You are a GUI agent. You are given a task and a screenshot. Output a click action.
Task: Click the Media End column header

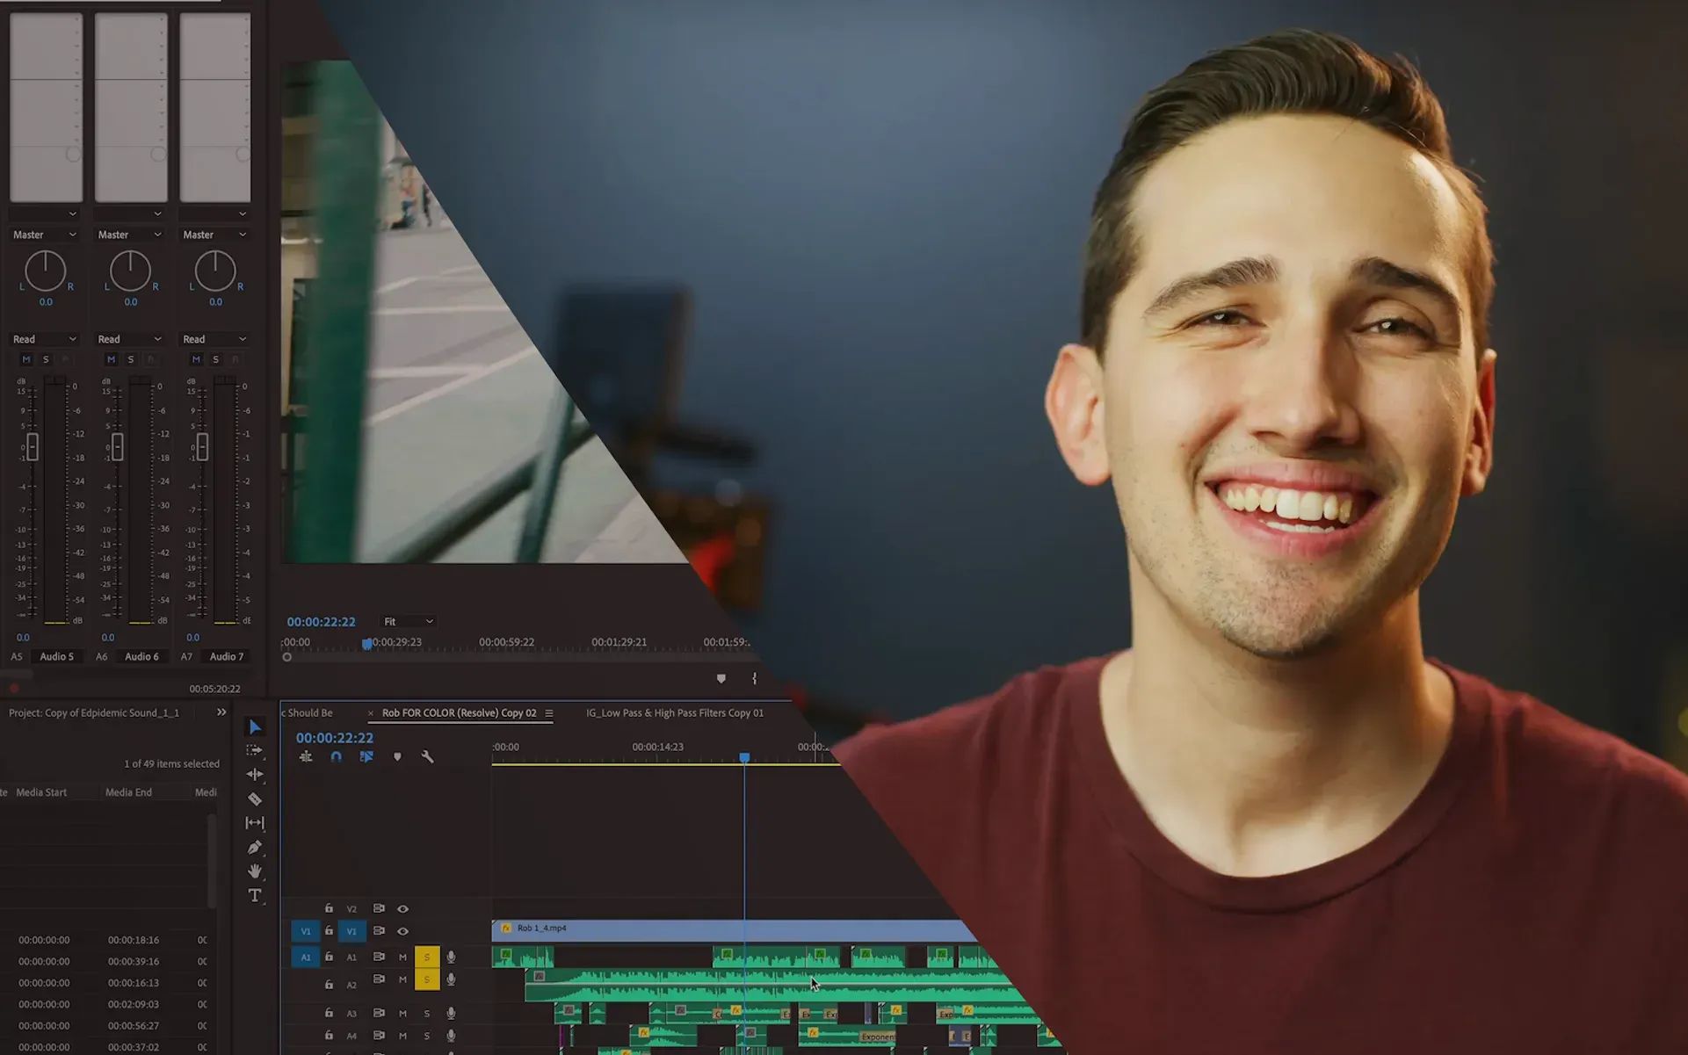(128, 792)
